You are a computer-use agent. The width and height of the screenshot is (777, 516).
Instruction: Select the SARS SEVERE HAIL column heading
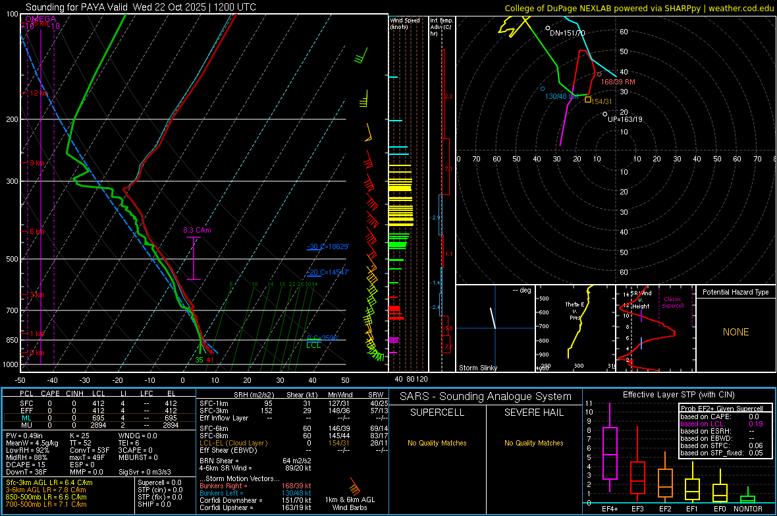click(534, 413)
